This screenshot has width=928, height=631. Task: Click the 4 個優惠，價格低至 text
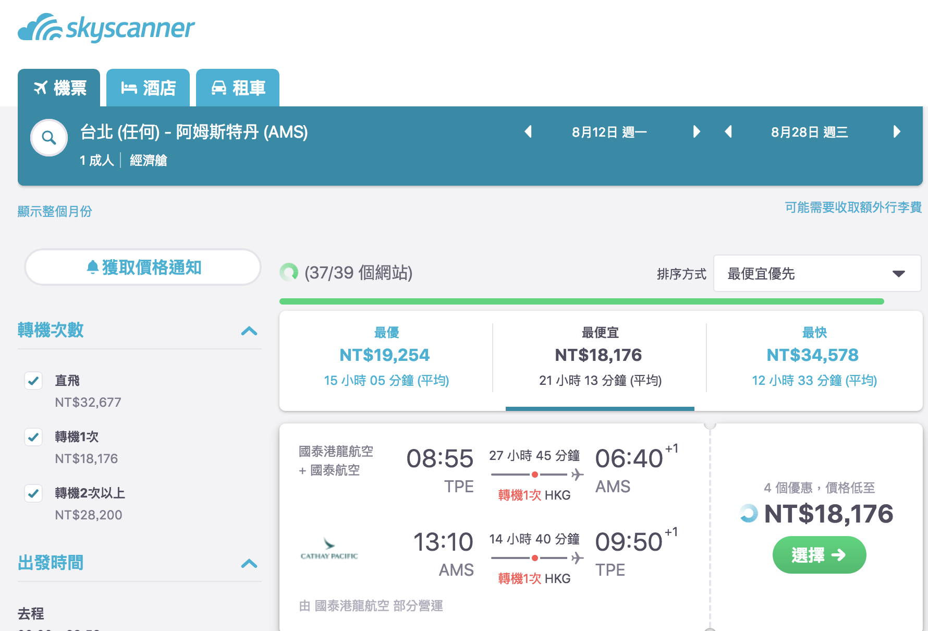[819, 488]
